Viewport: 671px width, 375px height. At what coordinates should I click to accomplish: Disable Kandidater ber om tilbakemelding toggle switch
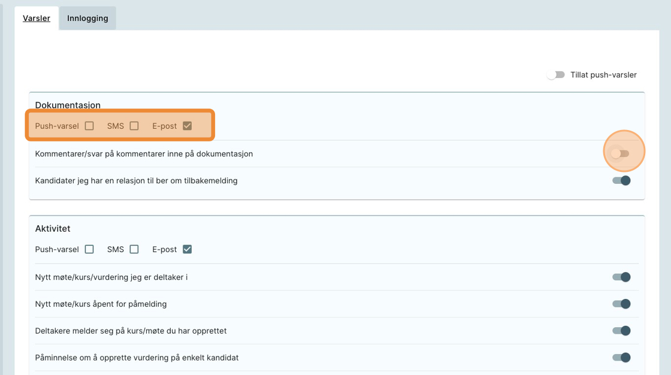click(621, 180)
